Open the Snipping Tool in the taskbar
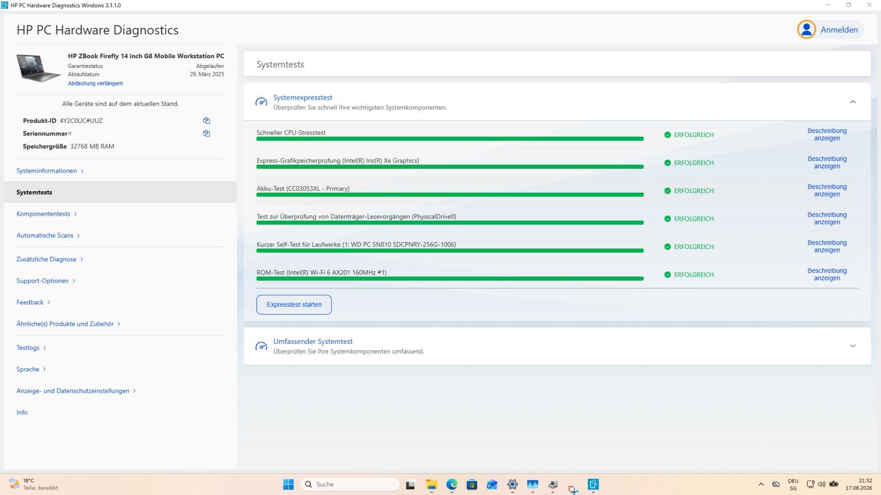The image size is (881, 495). point(573,488)
